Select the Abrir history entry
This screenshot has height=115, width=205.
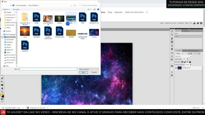tap(188, 34)
